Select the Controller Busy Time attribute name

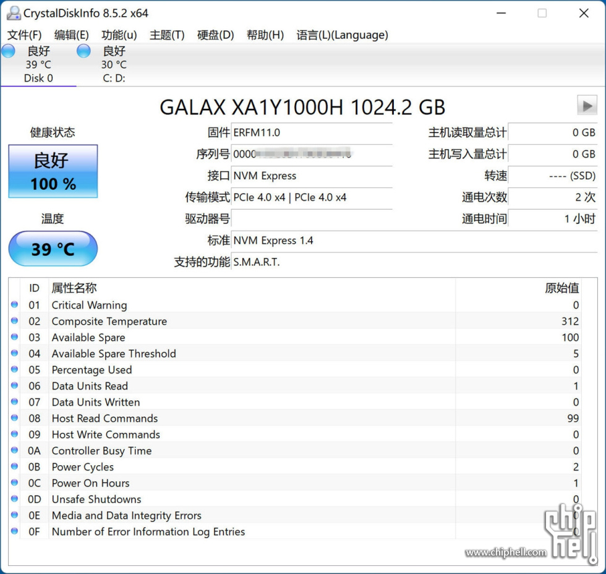click(101, 451)
